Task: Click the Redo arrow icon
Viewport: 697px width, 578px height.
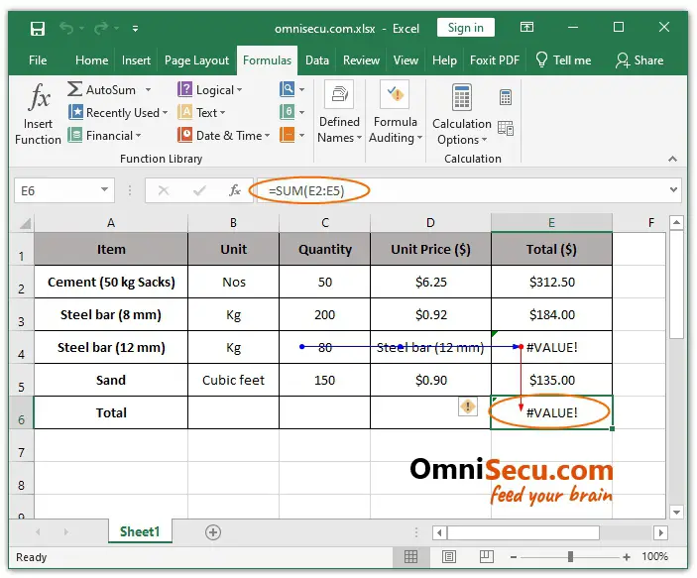Action: 101,29
